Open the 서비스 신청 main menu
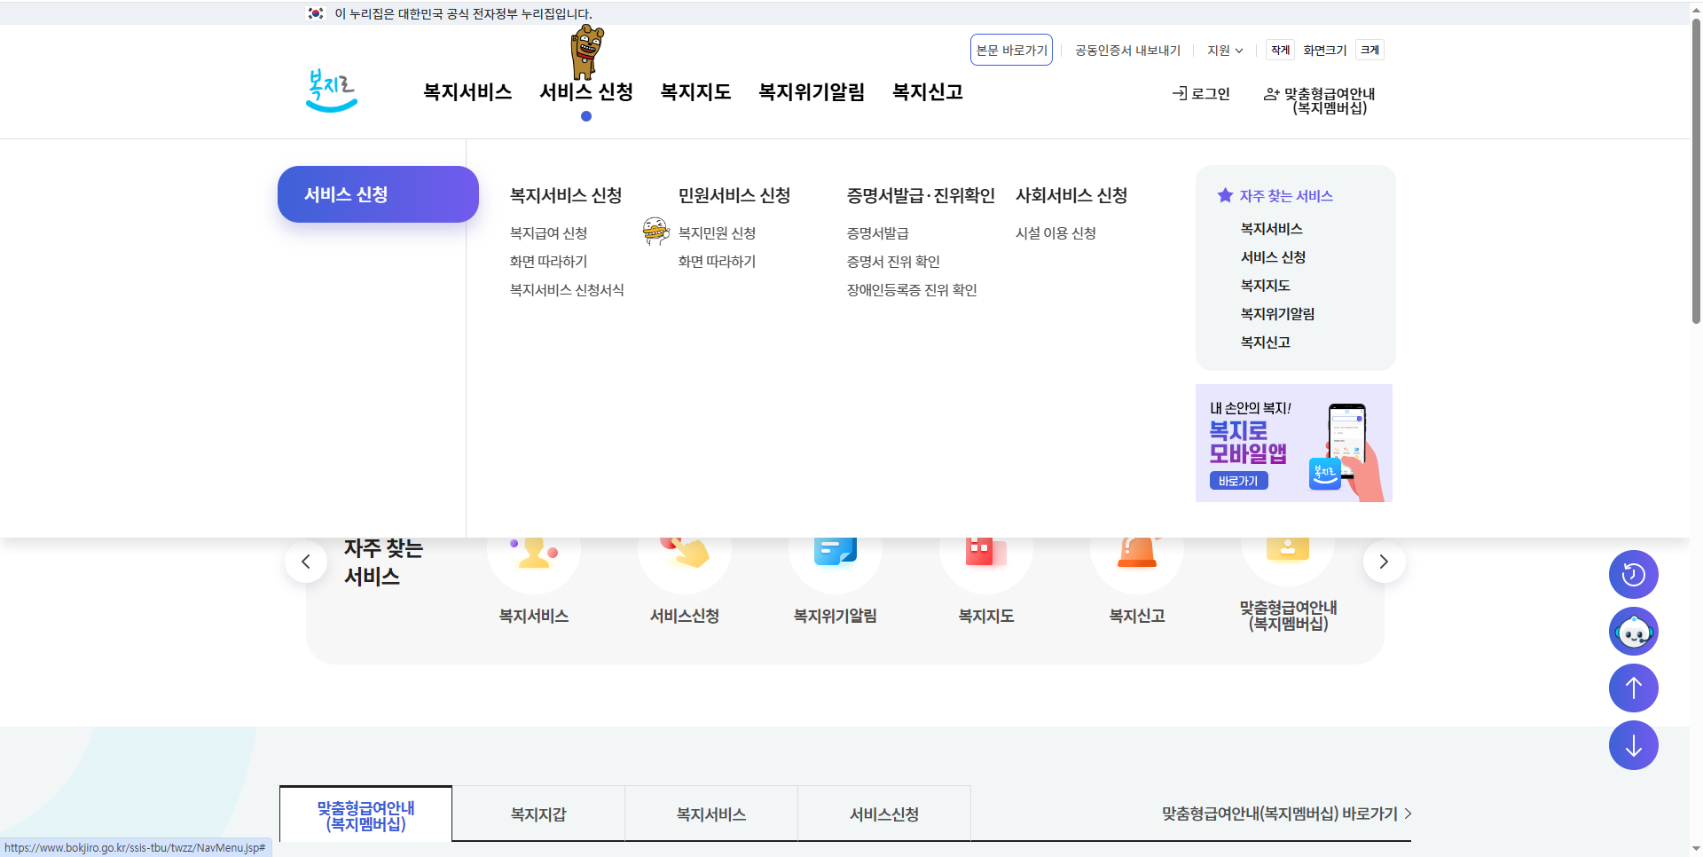Screen dimensions: 1703x857 tap(586, 92)
